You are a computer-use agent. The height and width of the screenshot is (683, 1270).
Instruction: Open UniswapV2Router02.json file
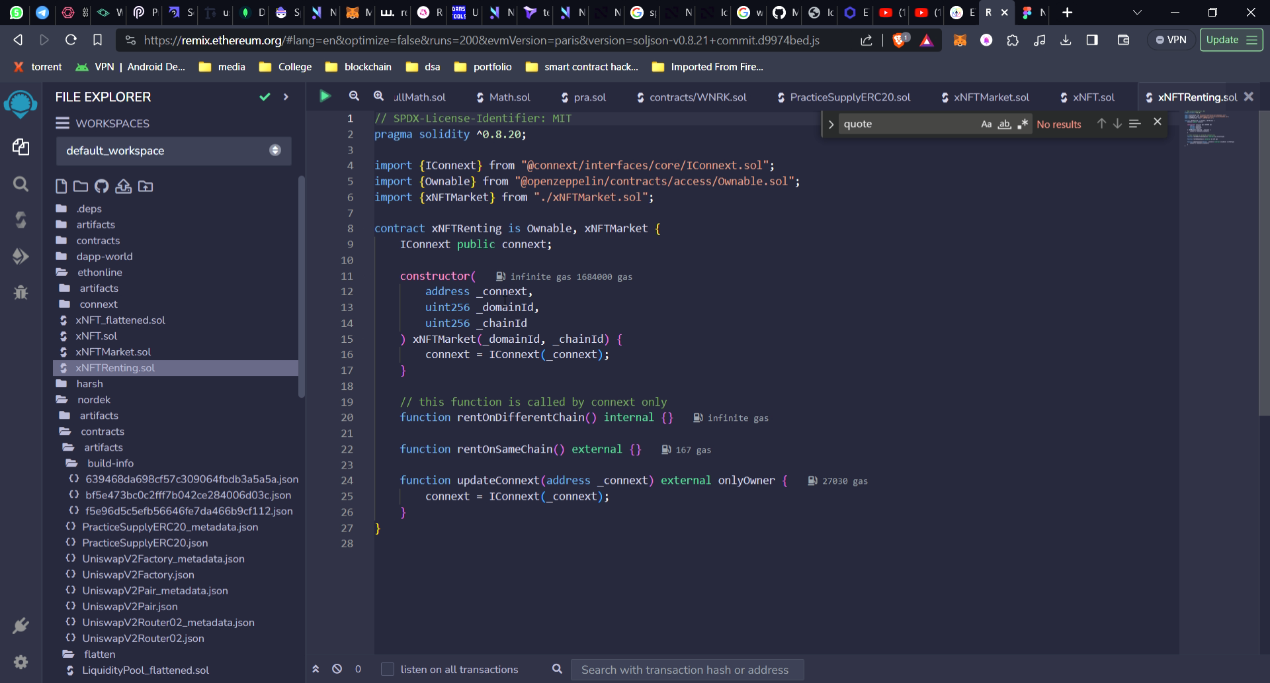coord(143,638)
